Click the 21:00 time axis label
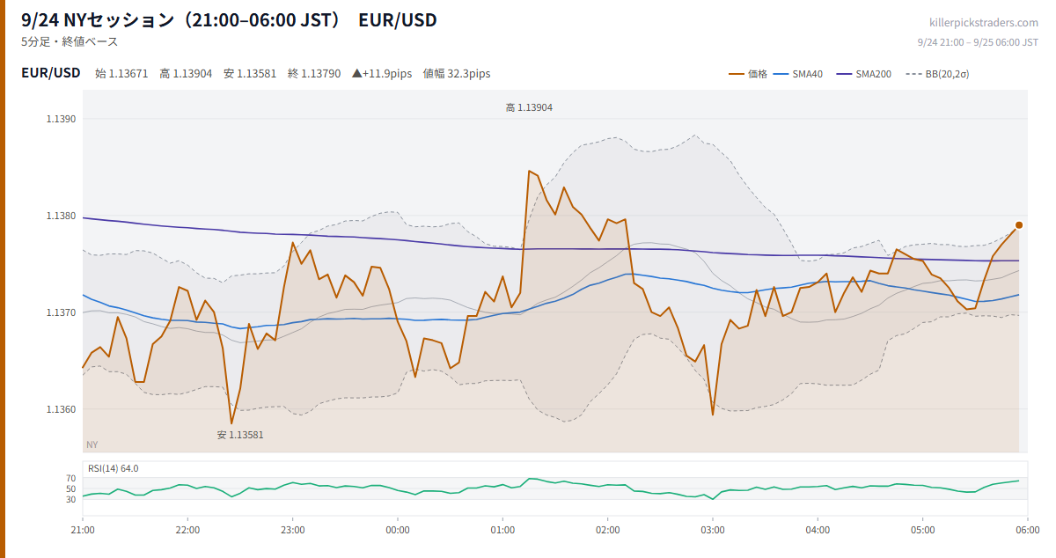The width and height of the screenshot is (1056, 558). 83,530
